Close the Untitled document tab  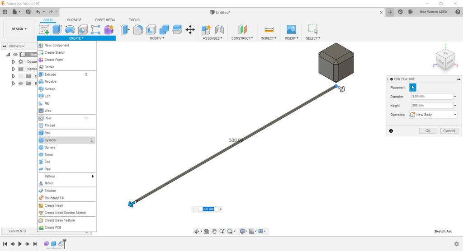381,12
